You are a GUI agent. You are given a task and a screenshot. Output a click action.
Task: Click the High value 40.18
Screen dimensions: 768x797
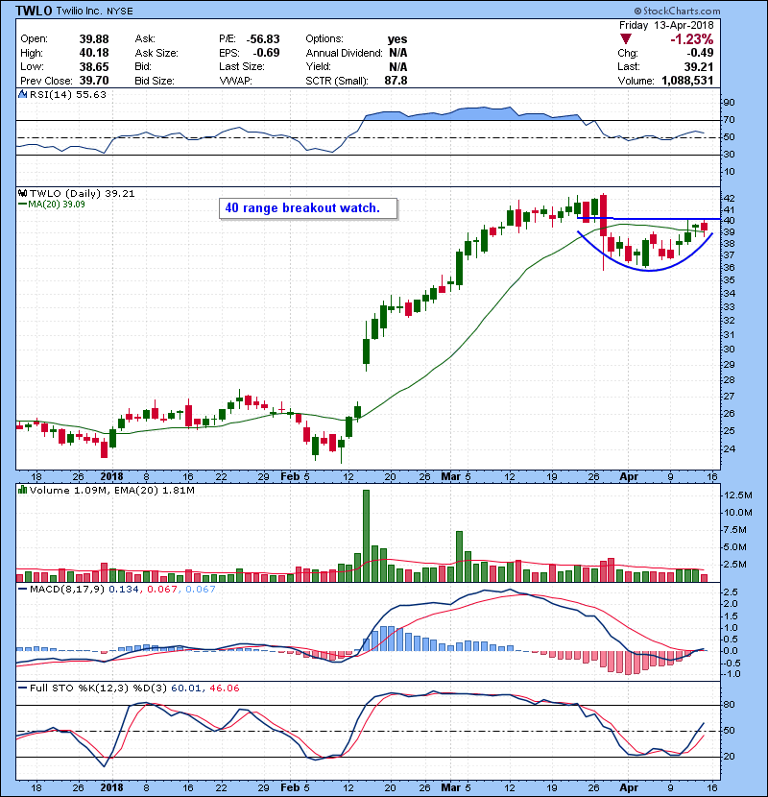click(94, 53)
